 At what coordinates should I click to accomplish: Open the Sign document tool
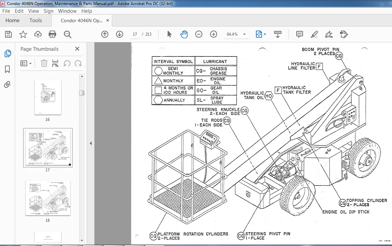point(329,34)
